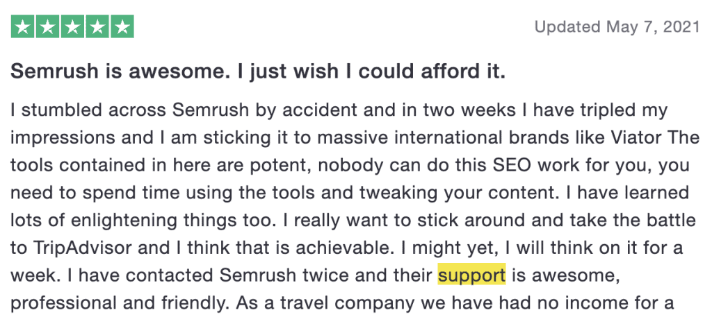Image resolution: width=712 pixels, height=317 pixels.
Task: Click the fifth (last) rating star
Action: tap(122, 26)
